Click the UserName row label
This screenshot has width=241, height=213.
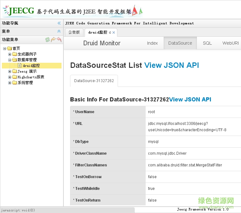point(85,112)
